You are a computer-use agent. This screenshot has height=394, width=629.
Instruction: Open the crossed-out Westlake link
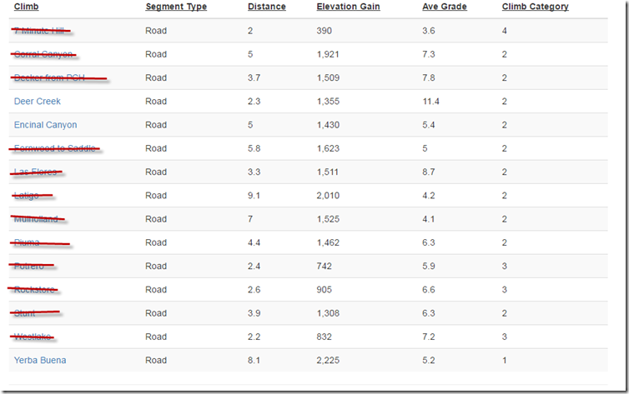tap(33, 337)
